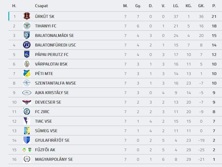Image resolution: width=222 pixels, height=167 pixels.
Task: Click the Sümeg VSE crest icon
Action: tap(27, 131)
